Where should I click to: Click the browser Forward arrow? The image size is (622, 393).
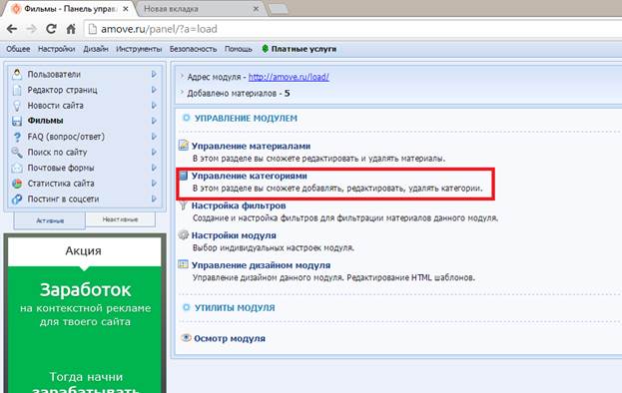(31, 29)
